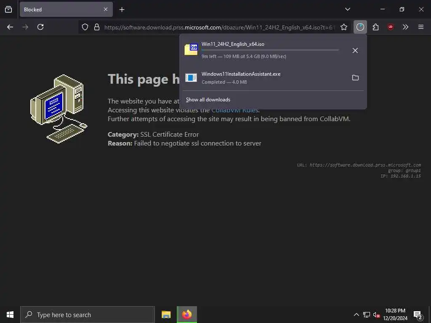Click the forward navigation arrow

click(25, 27)
